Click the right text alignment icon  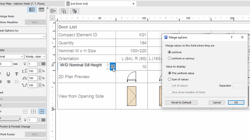pyautogui.click(x=8, y=82)
